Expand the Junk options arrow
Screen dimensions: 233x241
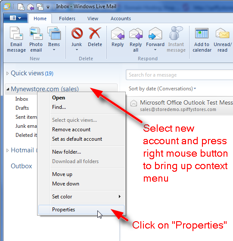77,50
